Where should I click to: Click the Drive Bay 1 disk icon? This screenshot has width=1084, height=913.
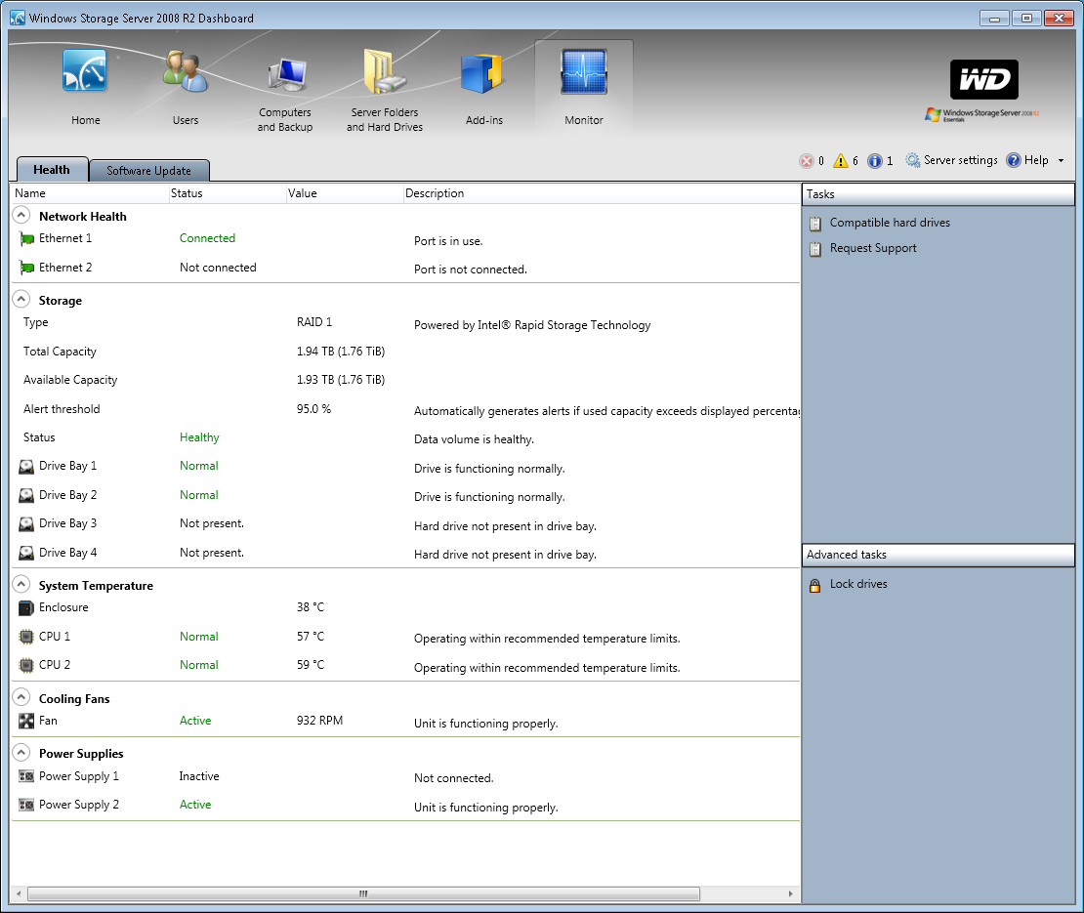coord(26,467)
